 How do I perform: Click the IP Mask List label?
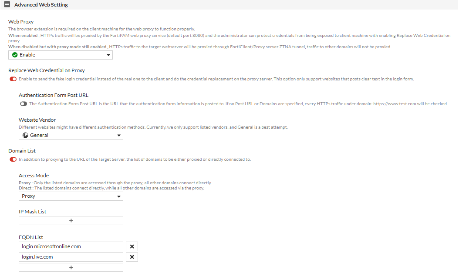pyautogui.click(x=33, y=212)
